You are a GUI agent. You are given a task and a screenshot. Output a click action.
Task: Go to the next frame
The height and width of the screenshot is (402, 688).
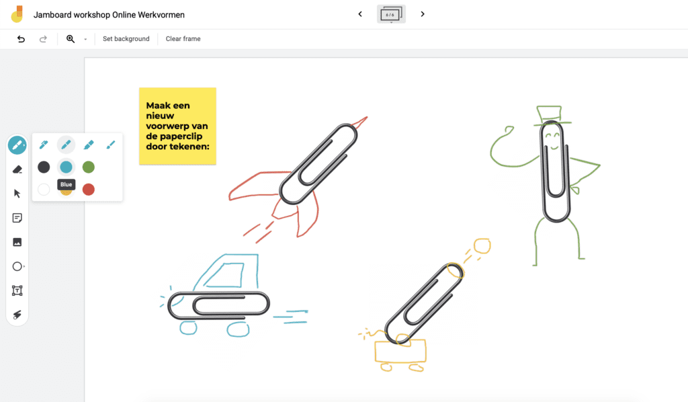(423, 14)
